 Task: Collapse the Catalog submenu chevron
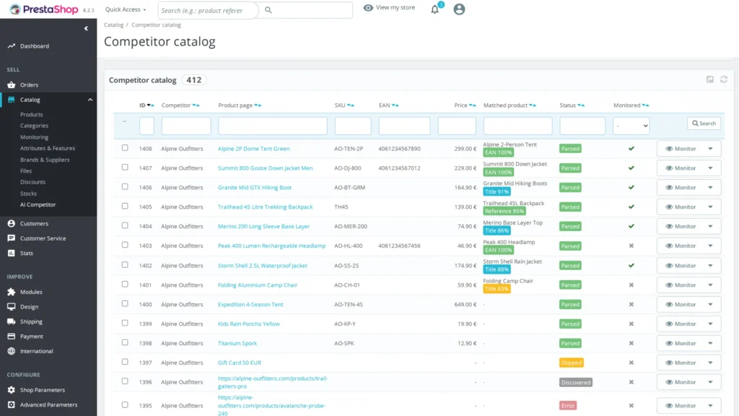click(90, 100)
